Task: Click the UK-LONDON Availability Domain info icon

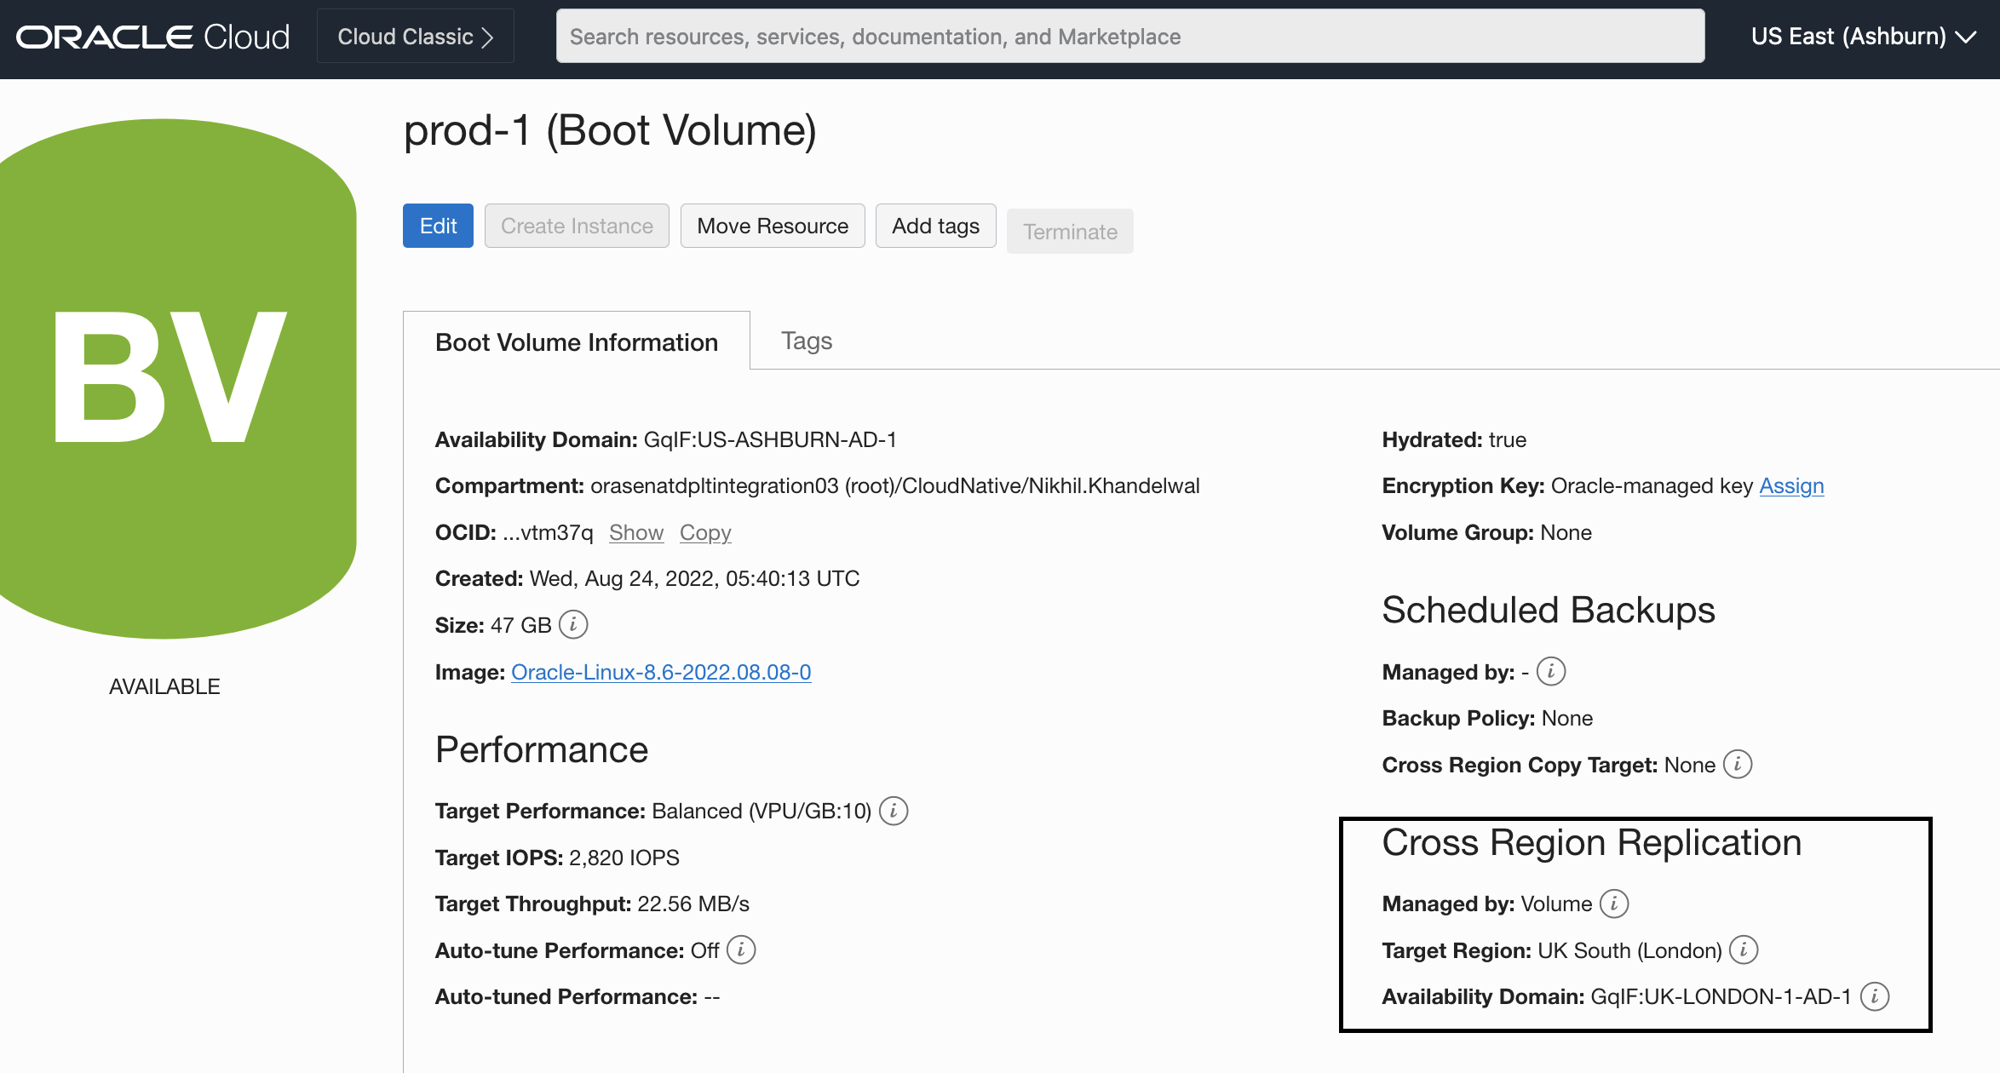Action: [x=1877, y=996]
